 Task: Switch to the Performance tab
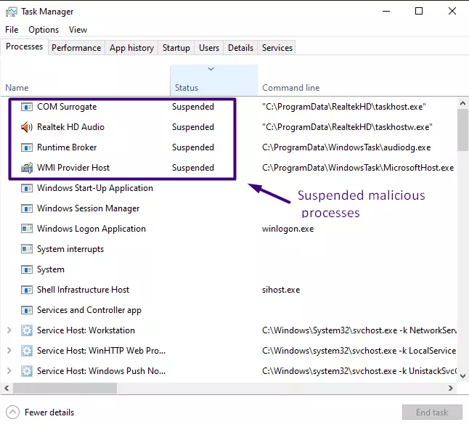pos(76,48)
